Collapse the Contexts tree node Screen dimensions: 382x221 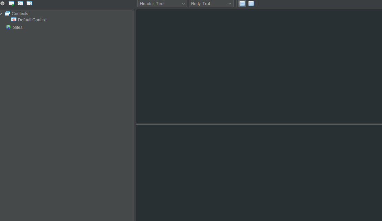1,13
